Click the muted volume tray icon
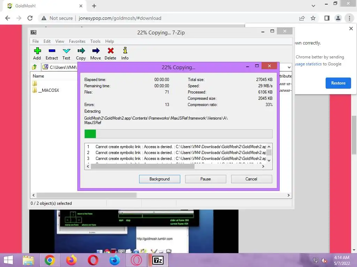This screenshot has width=357, height=267. [x=324, y=260]
